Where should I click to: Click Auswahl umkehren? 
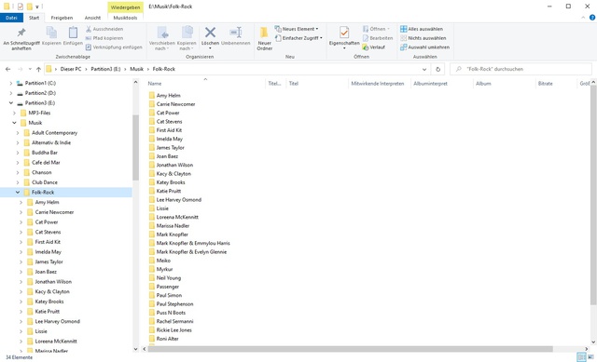point(425,47)
